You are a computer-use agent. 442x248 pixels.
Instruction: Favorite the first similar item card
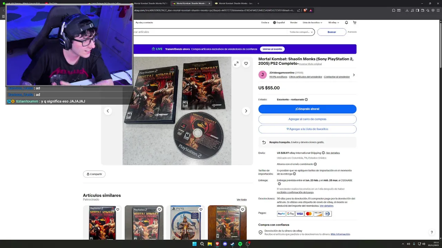pyautogui.click(x=118, y=209)
